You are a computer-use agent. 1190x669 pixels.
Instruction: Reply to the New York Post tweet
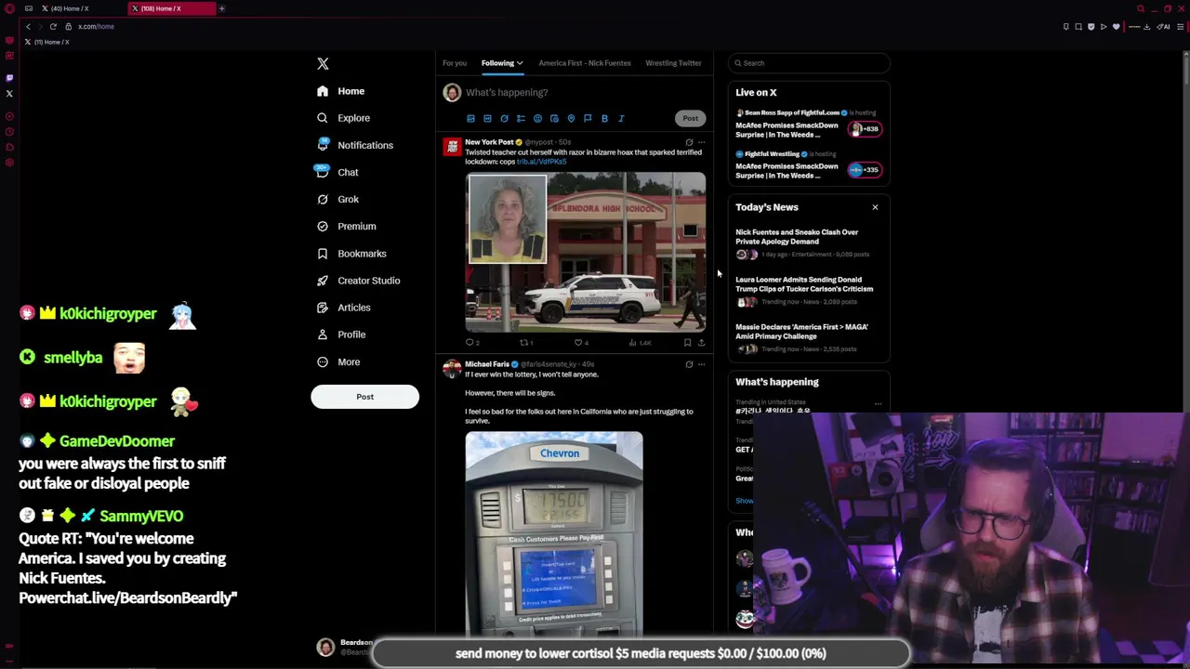pos(472,343)
